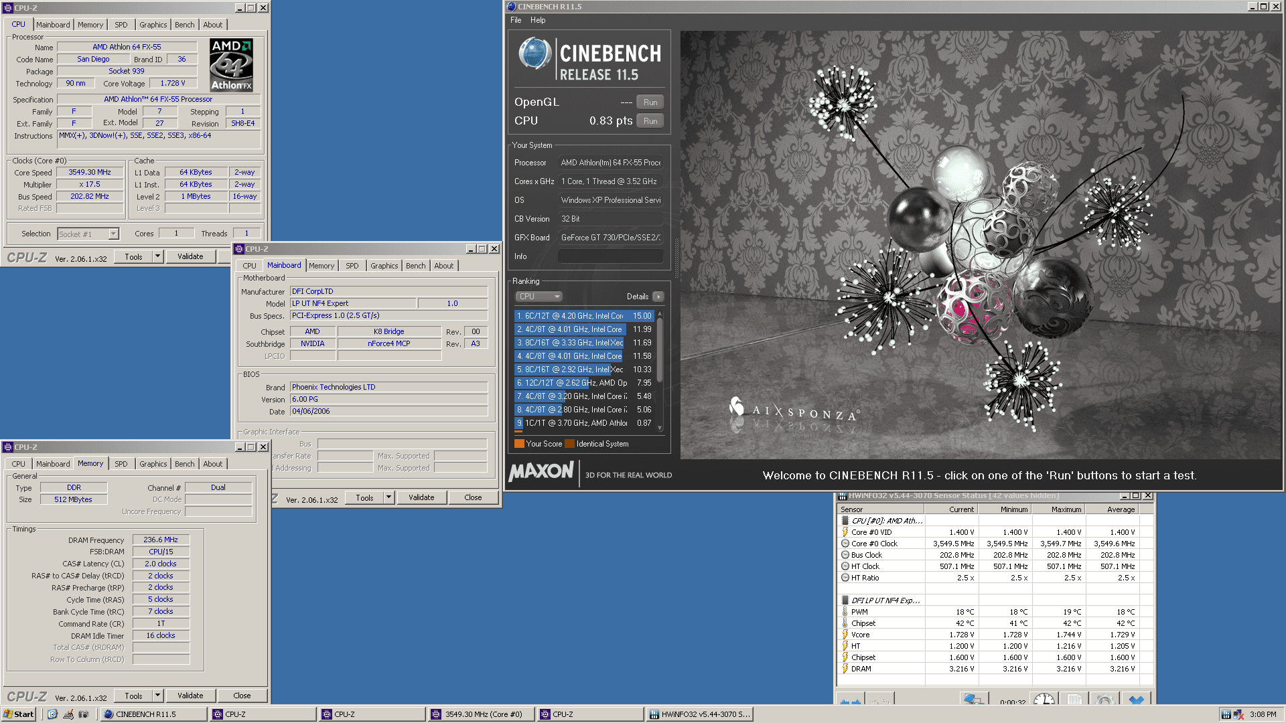Click the Identical System brown legend swatch
This screenshot has height=723, width=1286.
(569, 444)
